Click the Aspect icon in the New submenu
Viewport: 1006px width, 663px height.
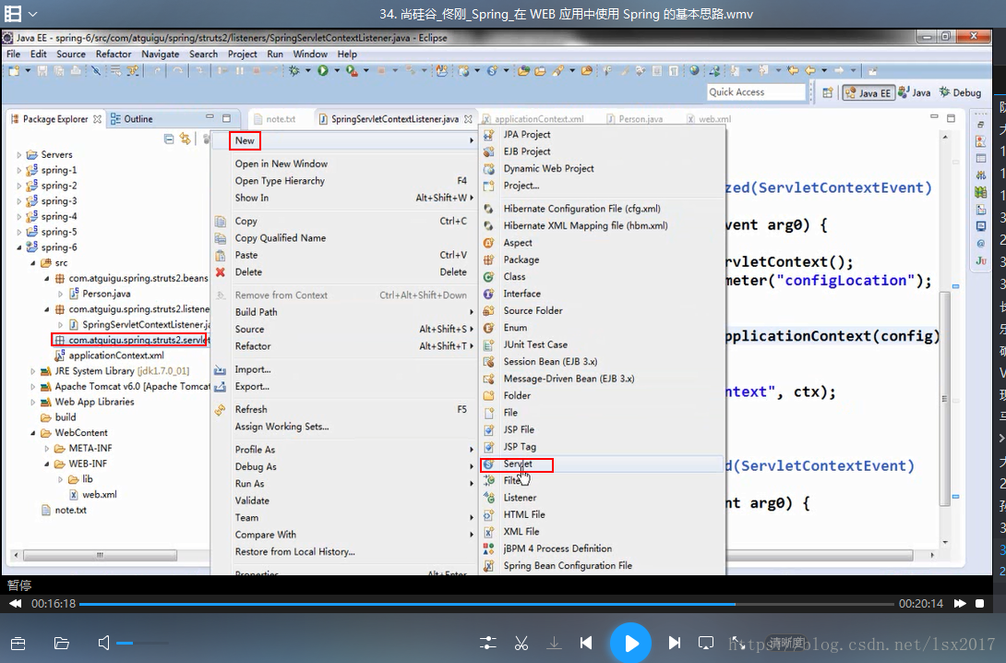[488, 243]
